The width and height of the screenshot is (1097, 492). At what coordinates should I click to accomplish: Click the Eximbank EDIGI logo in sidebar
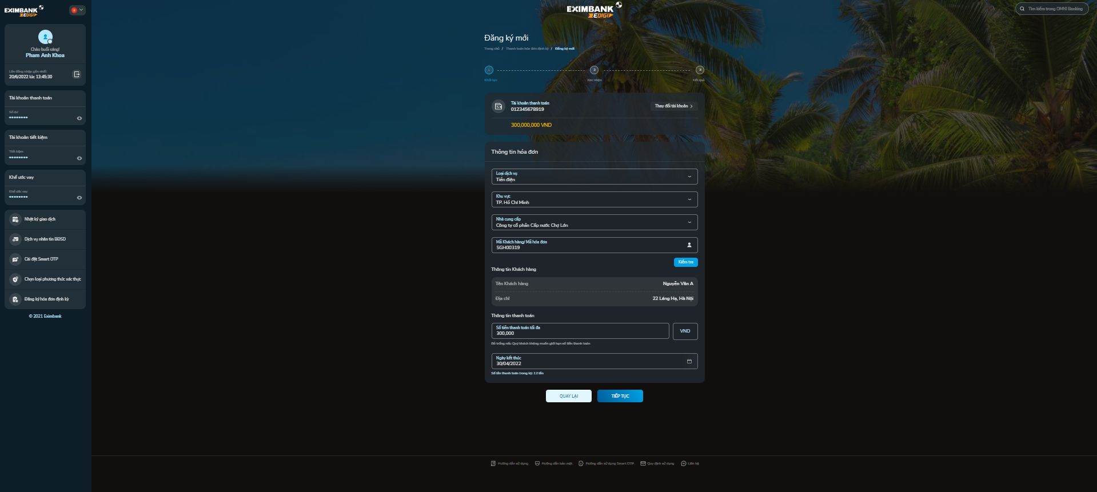24,11
